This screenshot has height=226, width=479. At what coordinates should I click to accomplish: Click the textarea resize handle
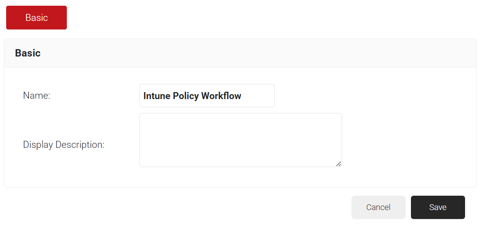tap(338, 164)
